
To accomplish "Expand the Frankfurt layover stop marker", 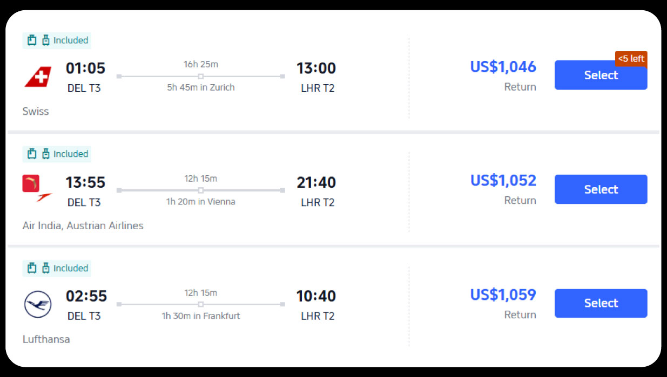I will pyautogui.click(x=201, y=304).
